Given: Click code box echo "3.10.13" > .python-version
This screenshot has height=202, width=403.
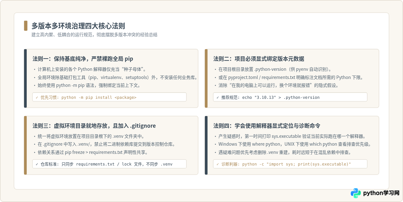Looking at the screenshot, I should [290, 97].
